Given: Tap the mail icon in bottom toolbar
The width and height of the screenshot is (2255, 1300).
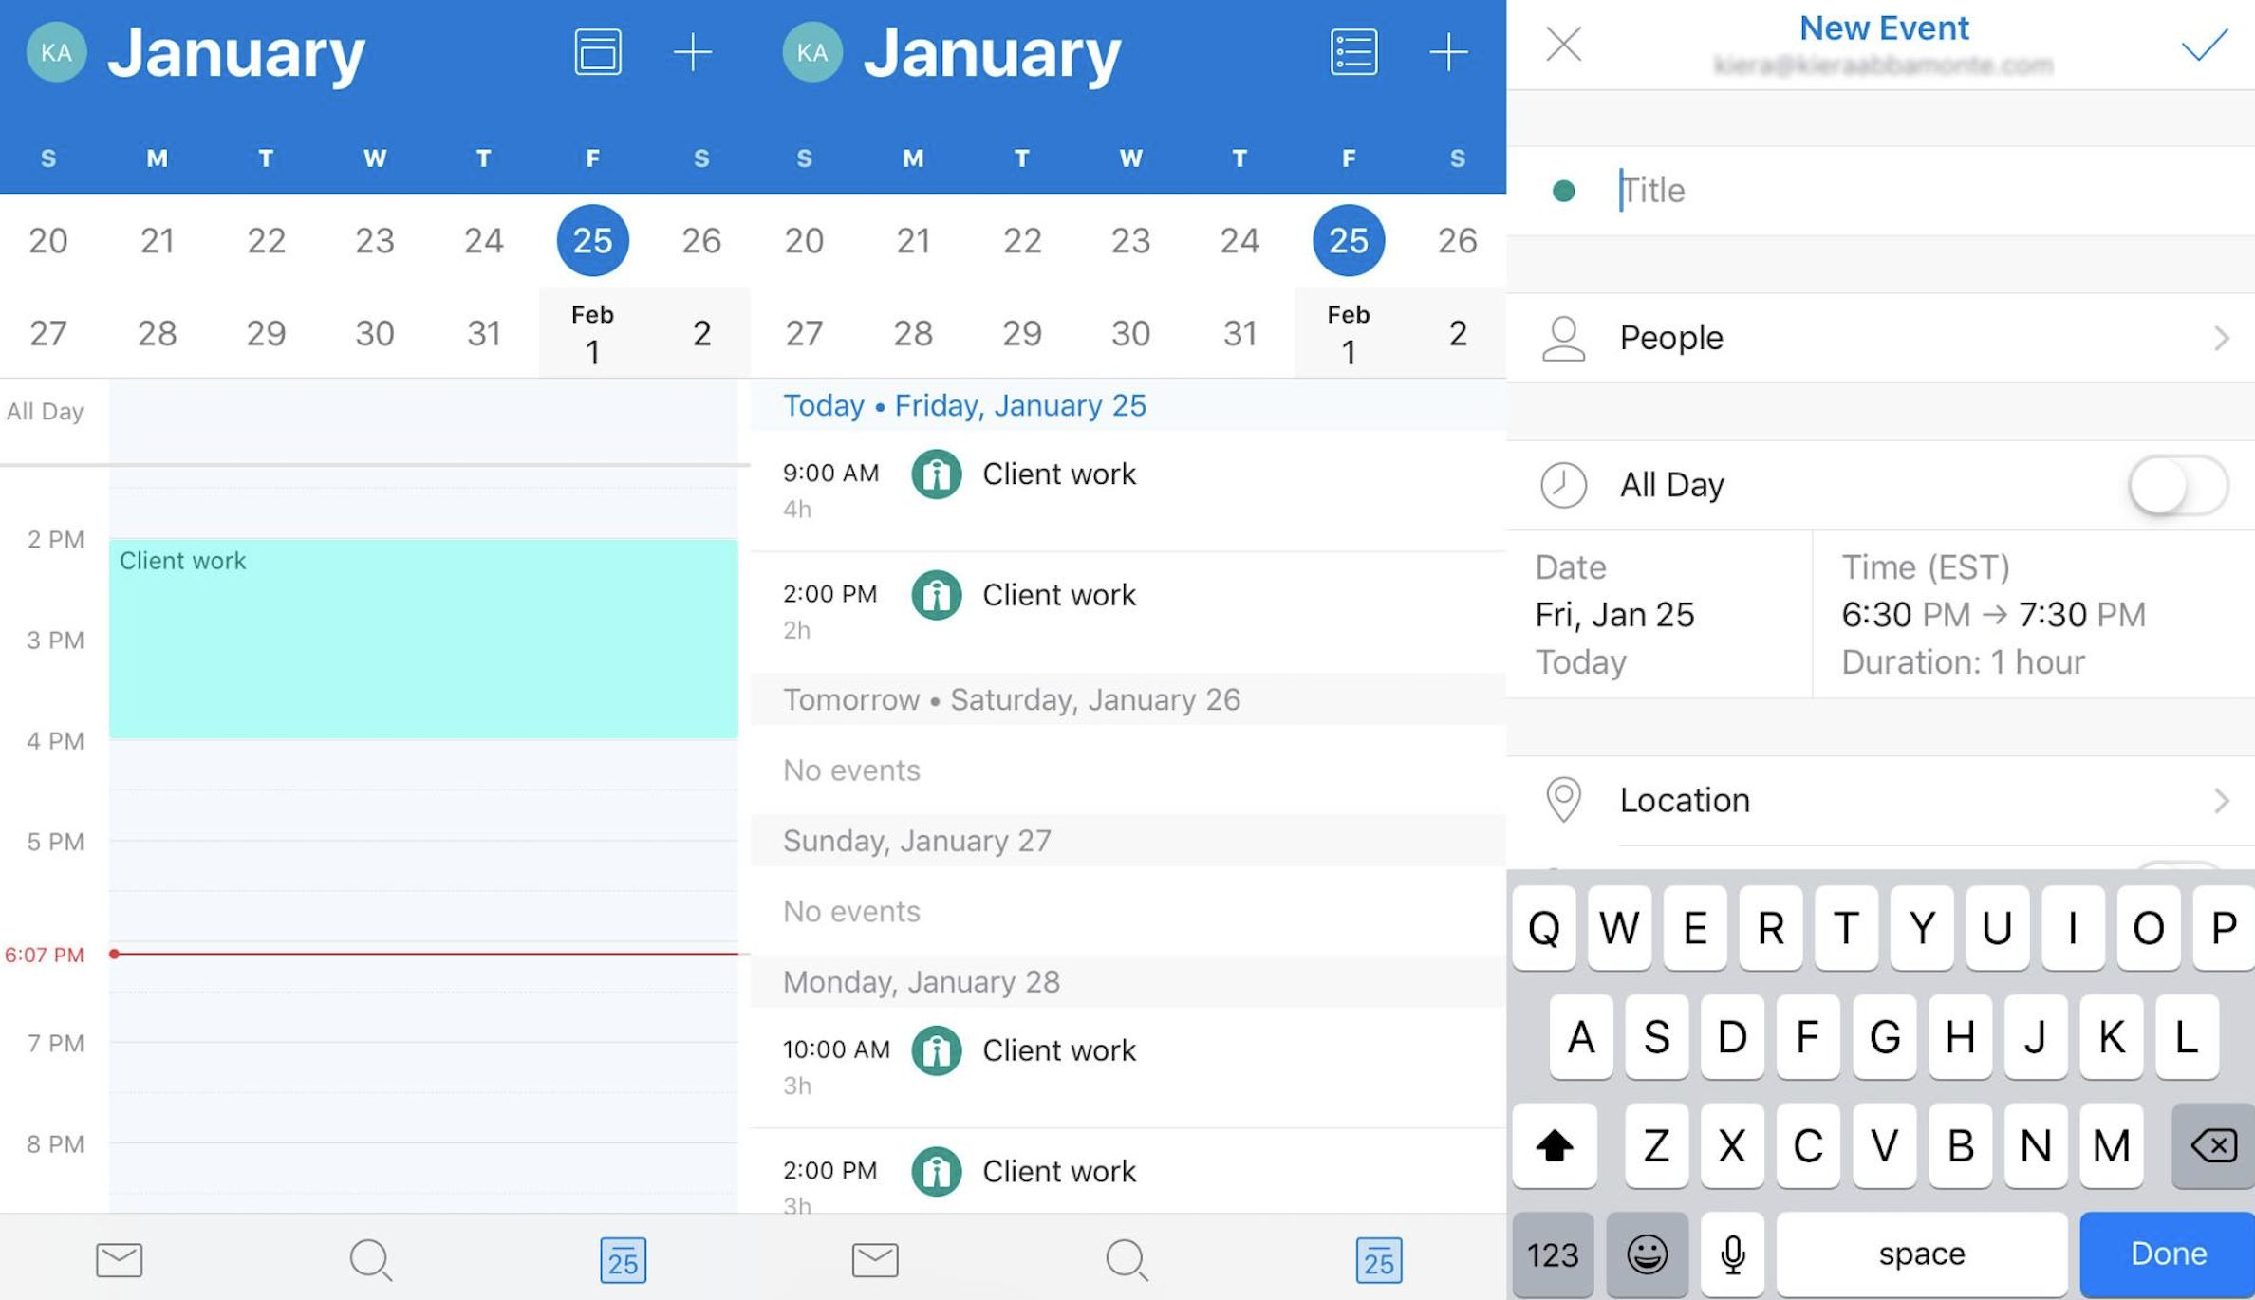Looking at the screenshot, I should pyautogui.click(x=122, y=1256).
